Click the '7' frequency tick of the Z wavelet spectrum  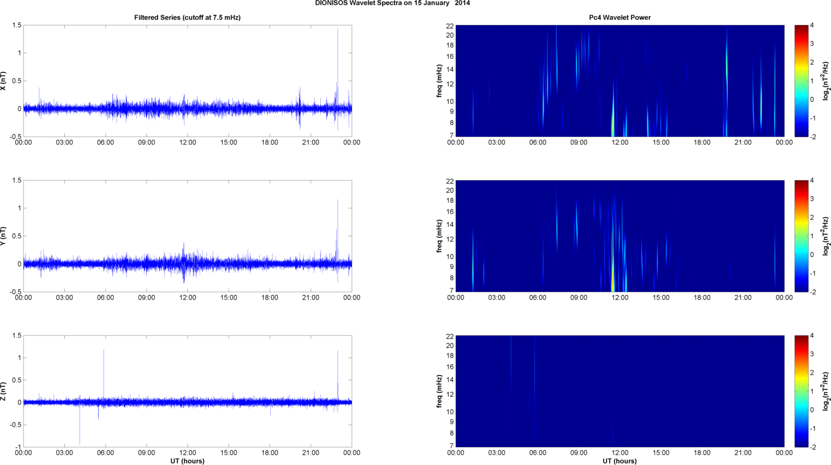pyautogui.click(x=452, y=446)
